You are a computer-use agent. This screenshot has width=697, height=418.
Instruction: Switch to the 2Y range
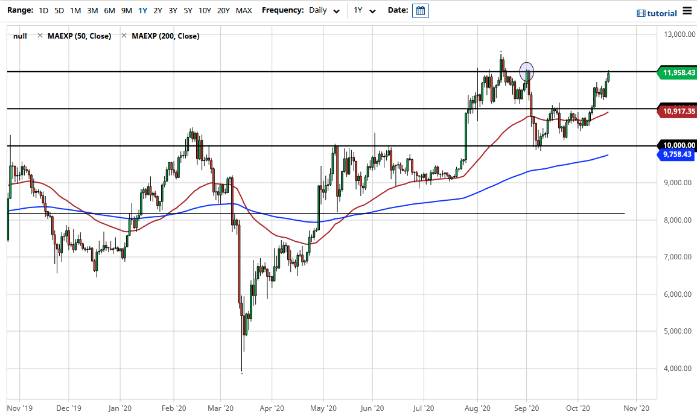[x=157, y=10]
